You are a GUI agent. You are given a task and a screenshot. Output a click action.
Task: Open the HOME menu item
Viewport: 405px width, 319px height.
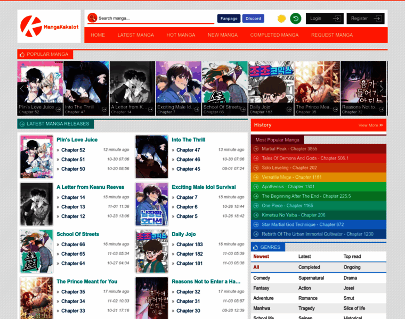tap(98, 35)
